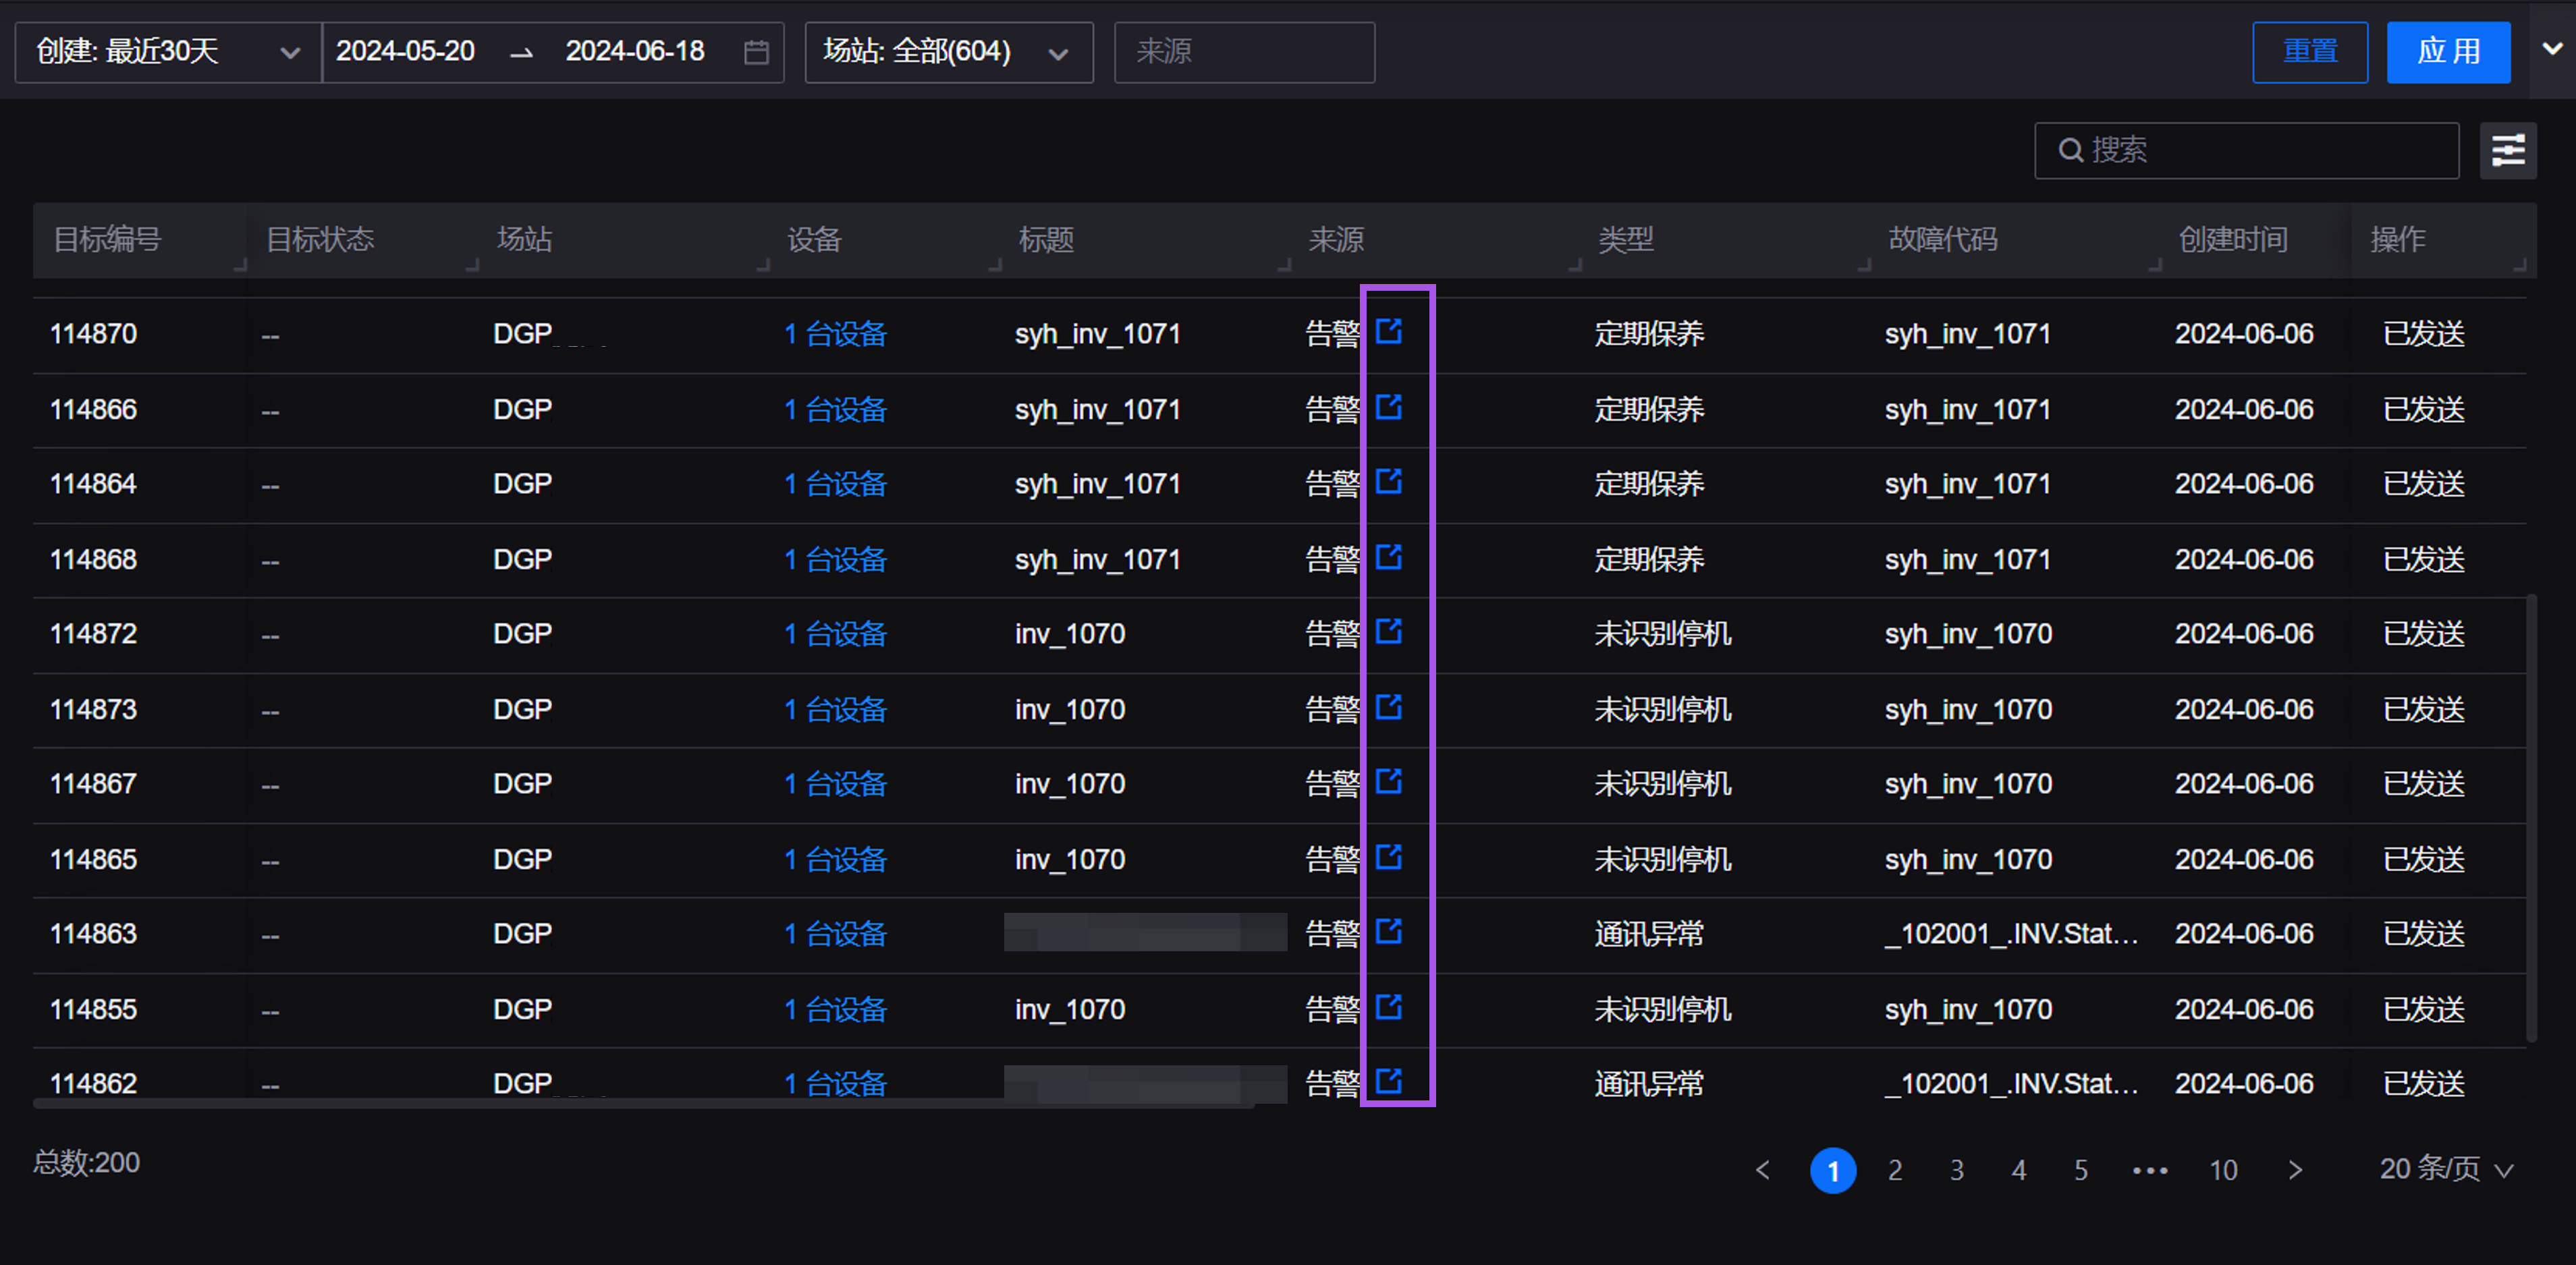Click the vertical scrollbar of the table

(x=2531, y=818)
